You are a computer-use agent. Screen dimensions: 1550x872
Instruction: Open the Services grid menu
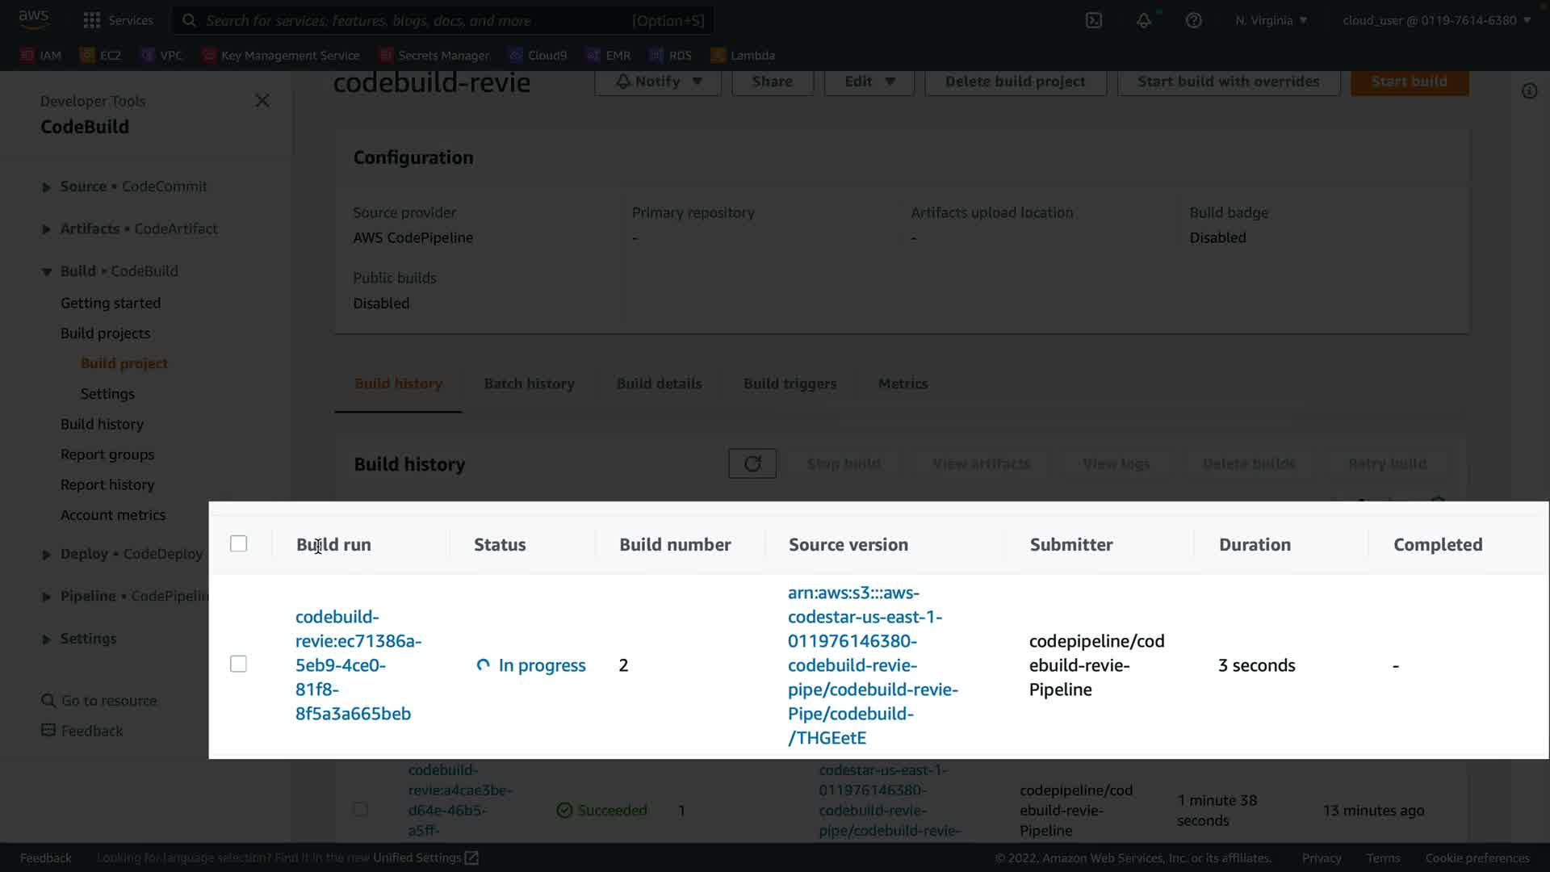pyautogui.click(x=92, y=20)
